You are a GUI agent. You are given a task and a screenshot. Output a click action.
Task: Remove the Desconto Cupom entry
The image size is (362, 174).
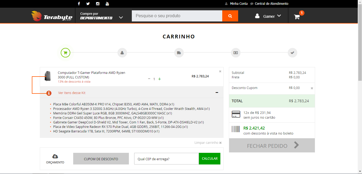tap(312, 88)
